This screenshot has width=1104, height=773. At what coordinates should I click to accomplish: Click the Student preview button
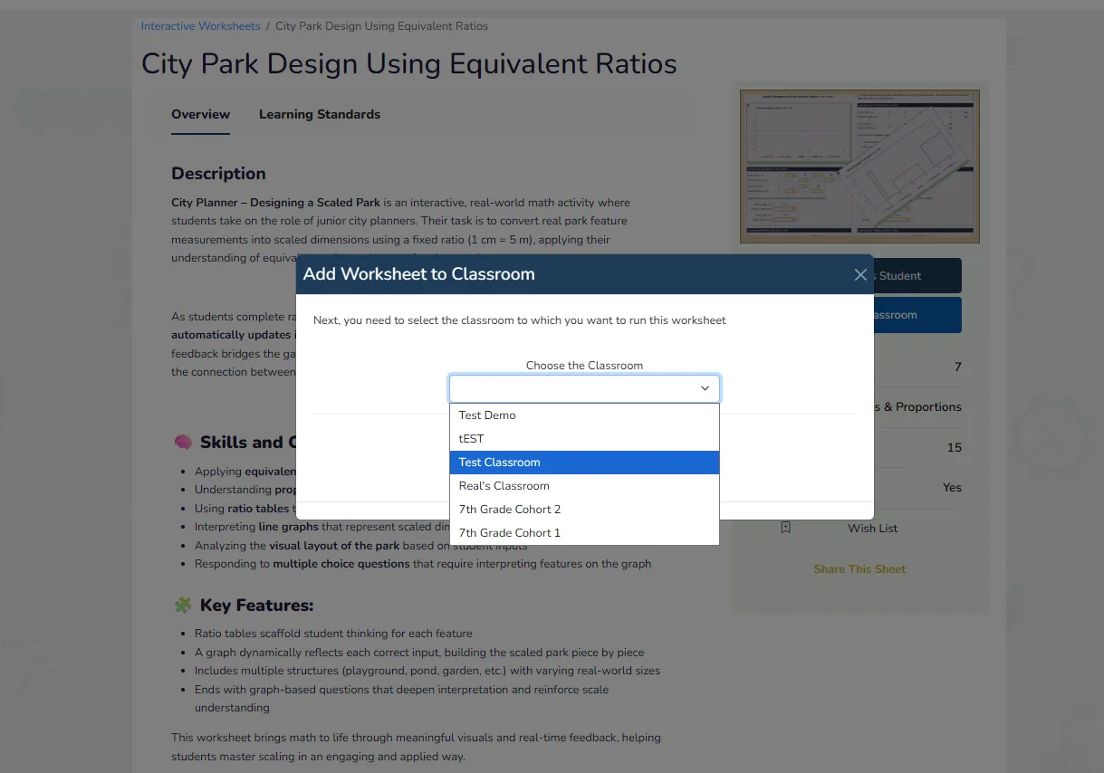917,276
